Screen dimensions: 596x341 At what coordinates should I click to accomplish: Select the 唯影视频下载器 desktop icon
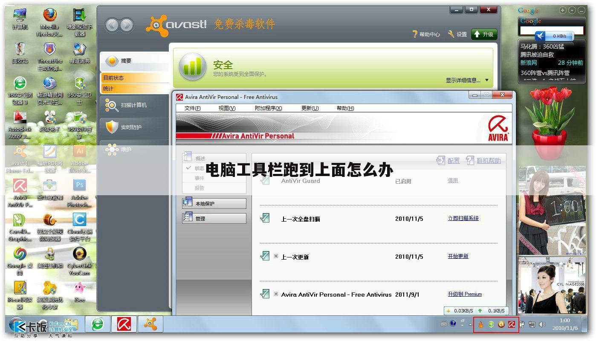click(79, 22)
